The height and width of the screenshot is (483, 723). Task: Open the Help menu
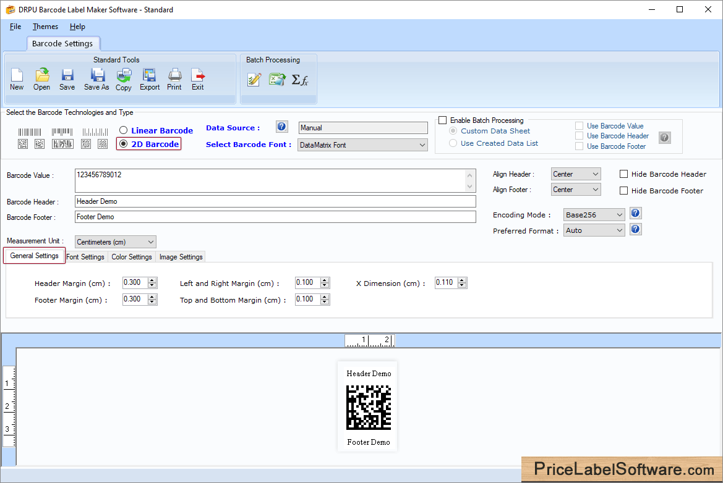[x=77, y=27]
